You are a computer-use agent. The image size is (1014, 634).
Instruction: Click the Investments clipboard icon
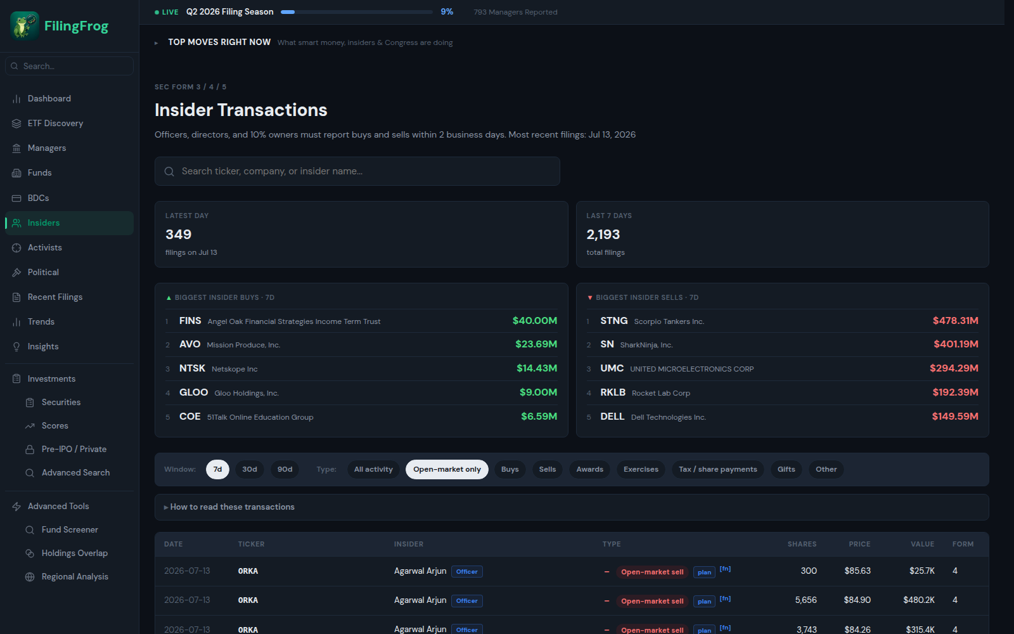click(x=16, y=379)
